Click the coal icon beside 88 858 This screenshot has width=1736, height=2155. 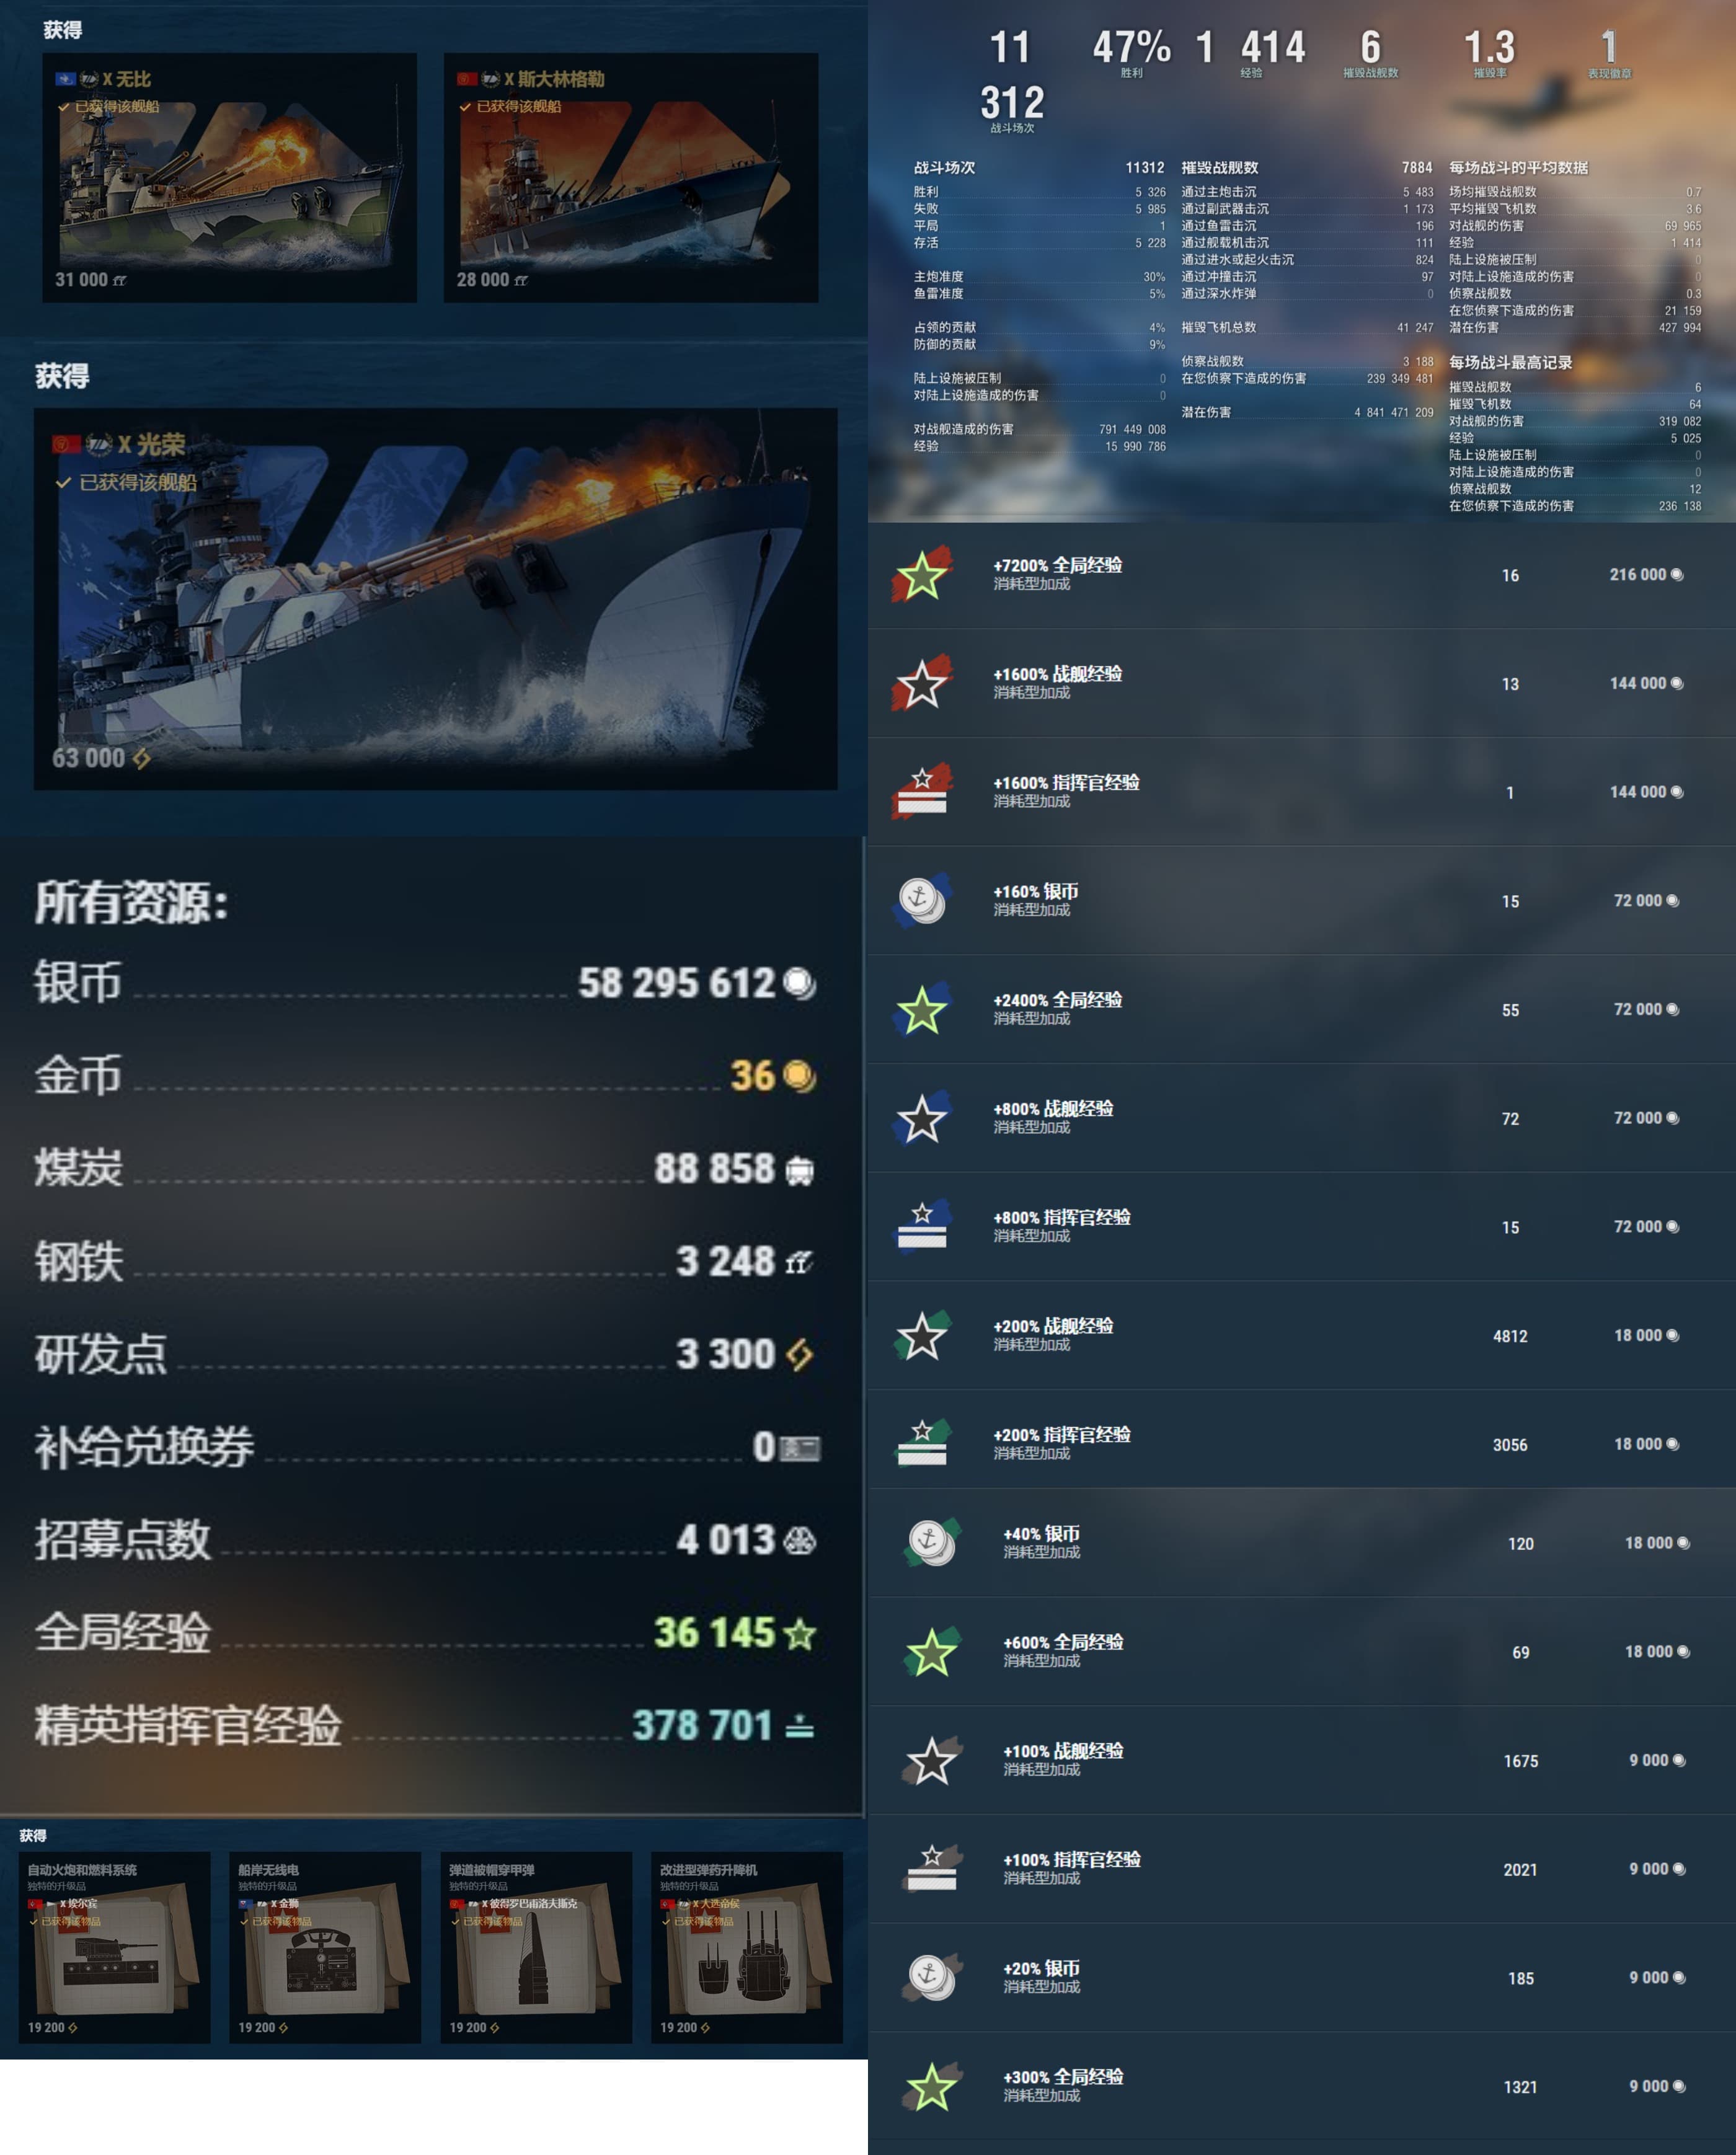point(799,1169)
